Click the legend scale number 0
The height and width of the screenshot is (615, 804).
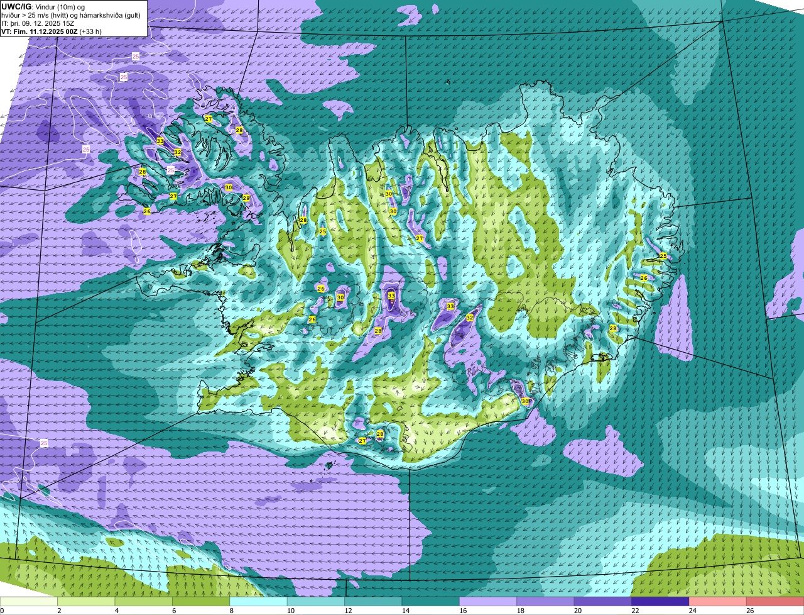tap(2, 611)
